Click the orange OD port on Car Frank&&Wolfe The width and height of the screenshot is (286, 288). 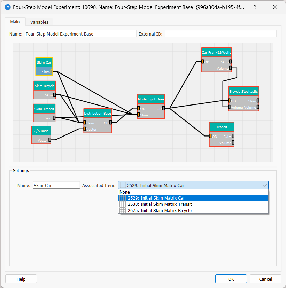(203, 62)
